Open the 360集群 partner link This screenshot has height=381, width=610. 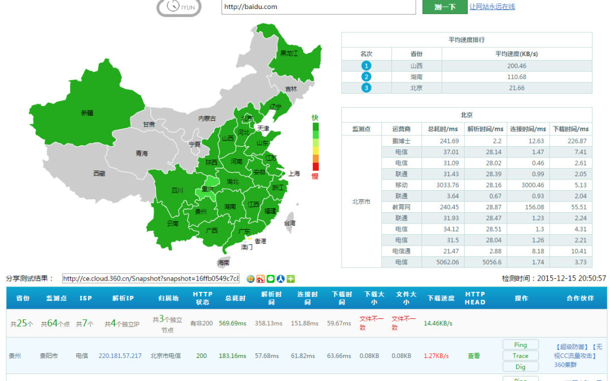[565, 365]
